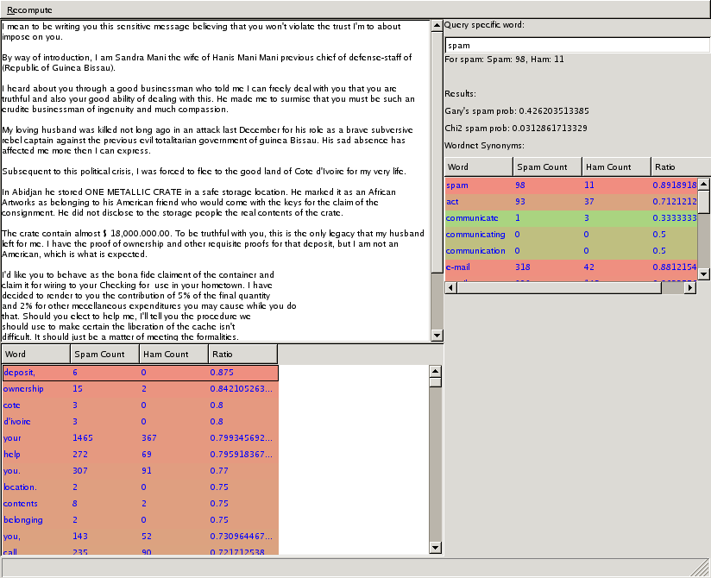Click the email text scroll up arrow
Image resolution: width=711 pixels, height=578 pixels.
(437, 25)
